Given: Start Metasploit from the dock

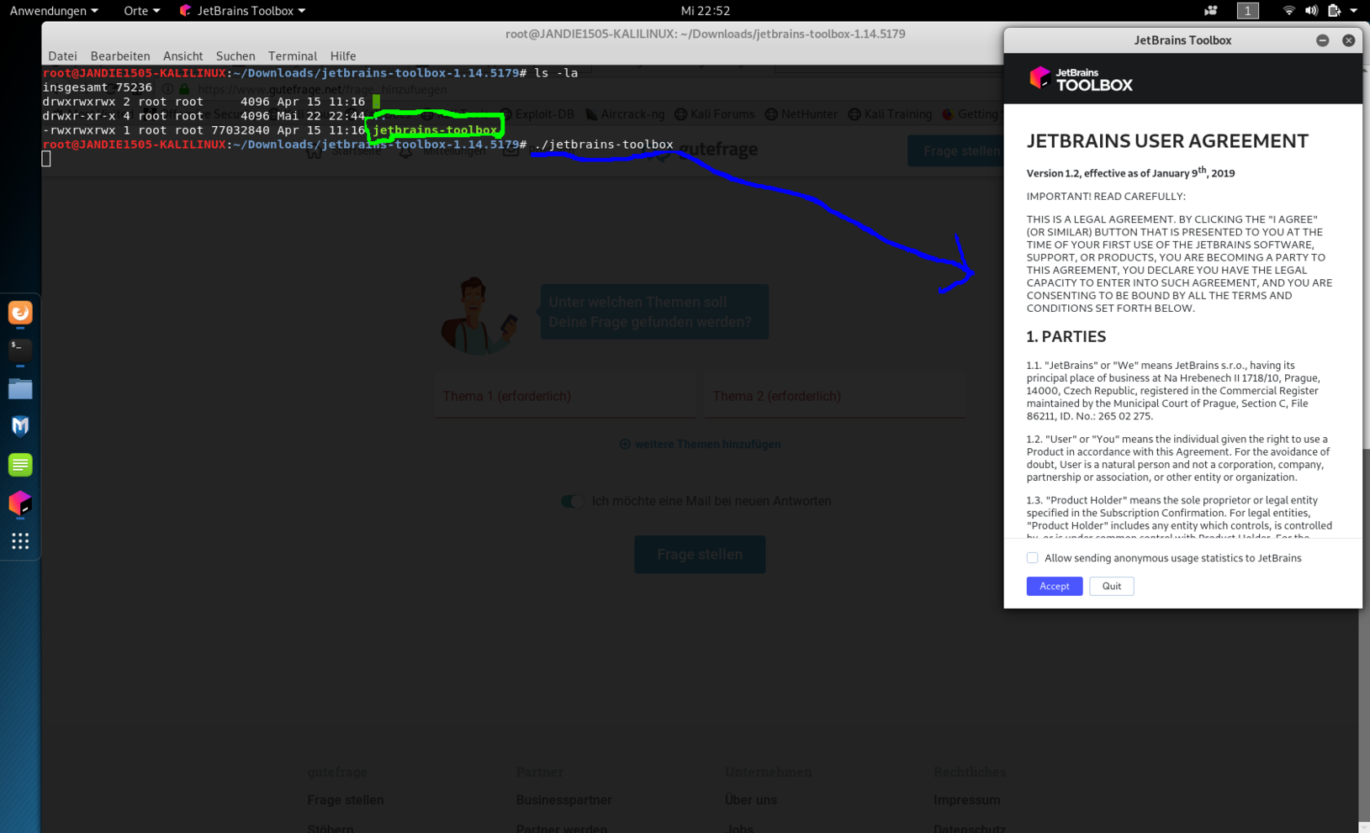Looking at the screenshot, I should pos(20,426).
